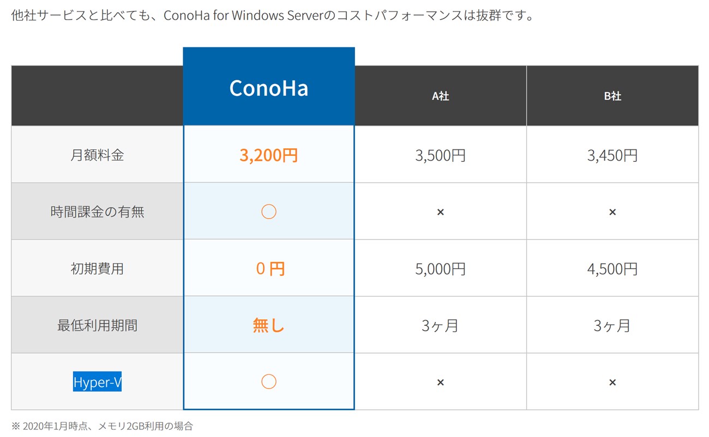The image size is (709, 437).
Task: Click the orange circle in the Hyper-V row
Action: click(x=268, y=382)
